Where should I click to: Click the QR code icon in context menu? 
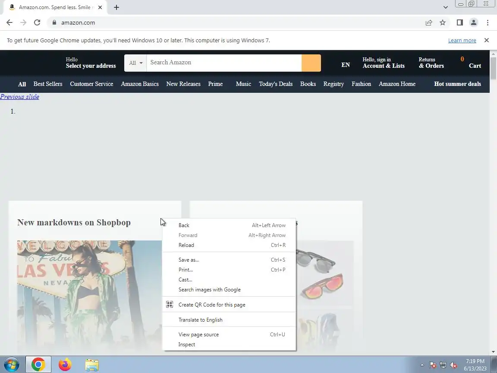click(170, 304)
